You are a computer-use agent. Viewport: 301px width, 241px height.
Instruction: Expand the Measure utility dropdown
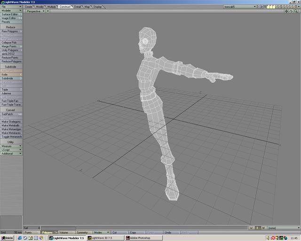pos(11,146)
